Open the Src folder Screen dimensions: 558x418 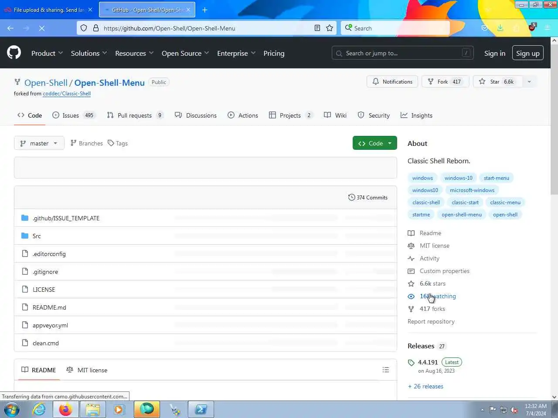tap(37, 236)
